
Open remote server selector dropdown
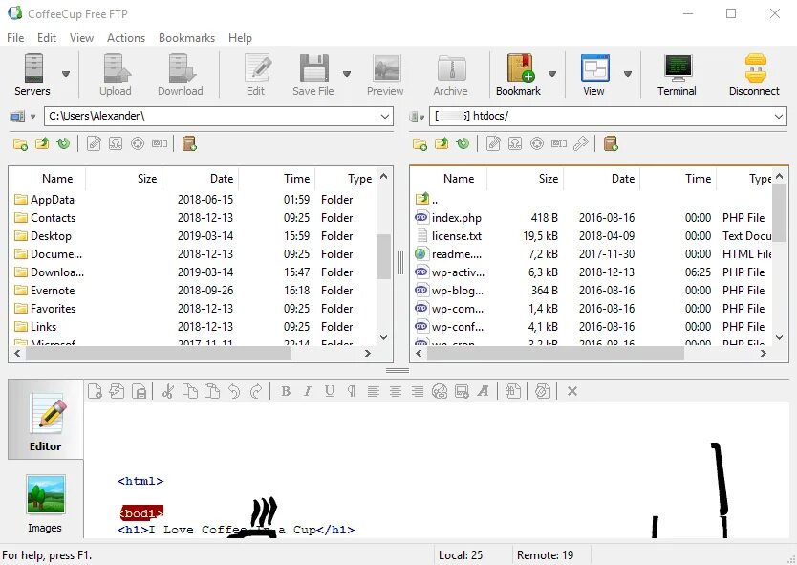click(421, 118)
